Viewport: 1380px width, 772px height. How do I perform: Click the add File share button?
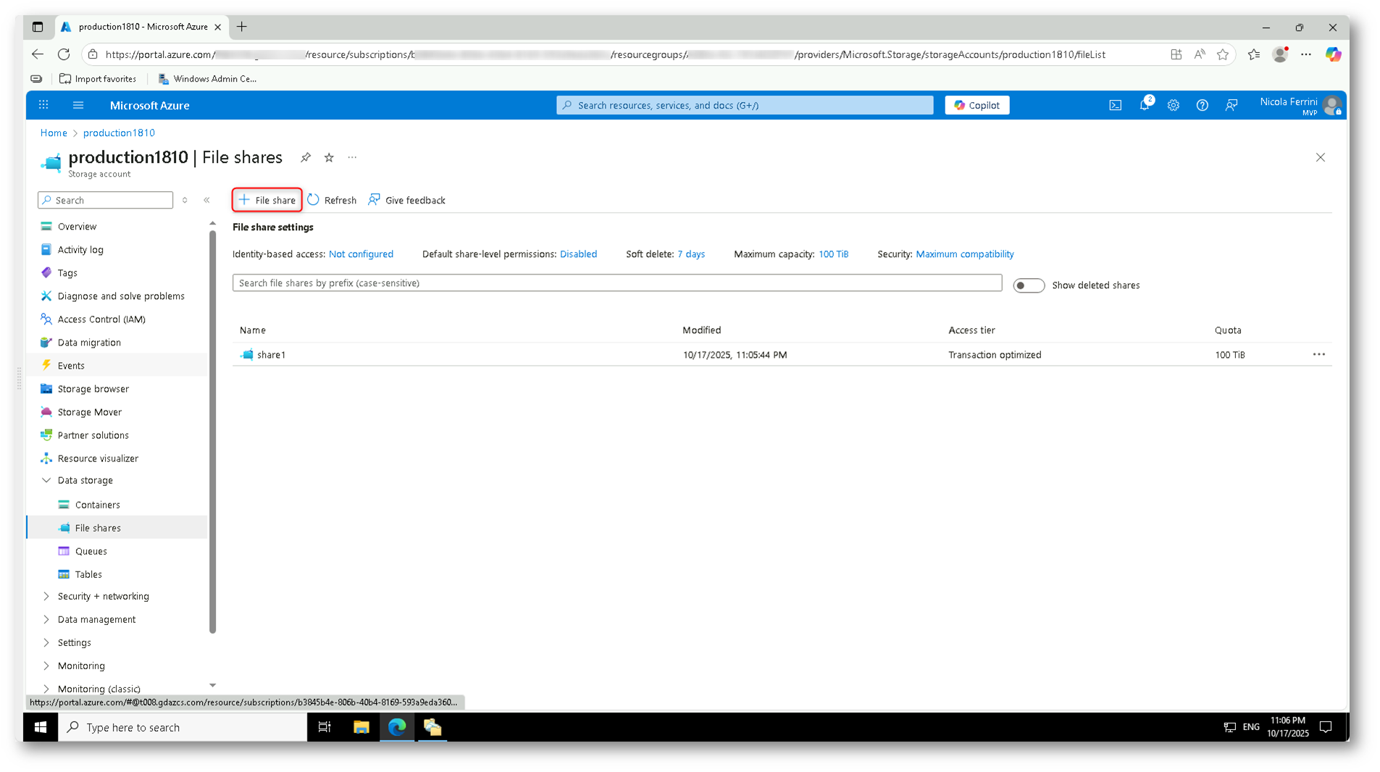pyautogui.click(x=267, y=200)
